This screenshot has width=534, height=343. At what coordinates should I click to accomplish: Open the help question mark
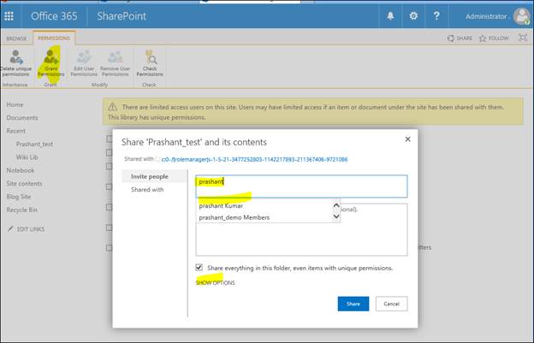(x=436, y=16)
